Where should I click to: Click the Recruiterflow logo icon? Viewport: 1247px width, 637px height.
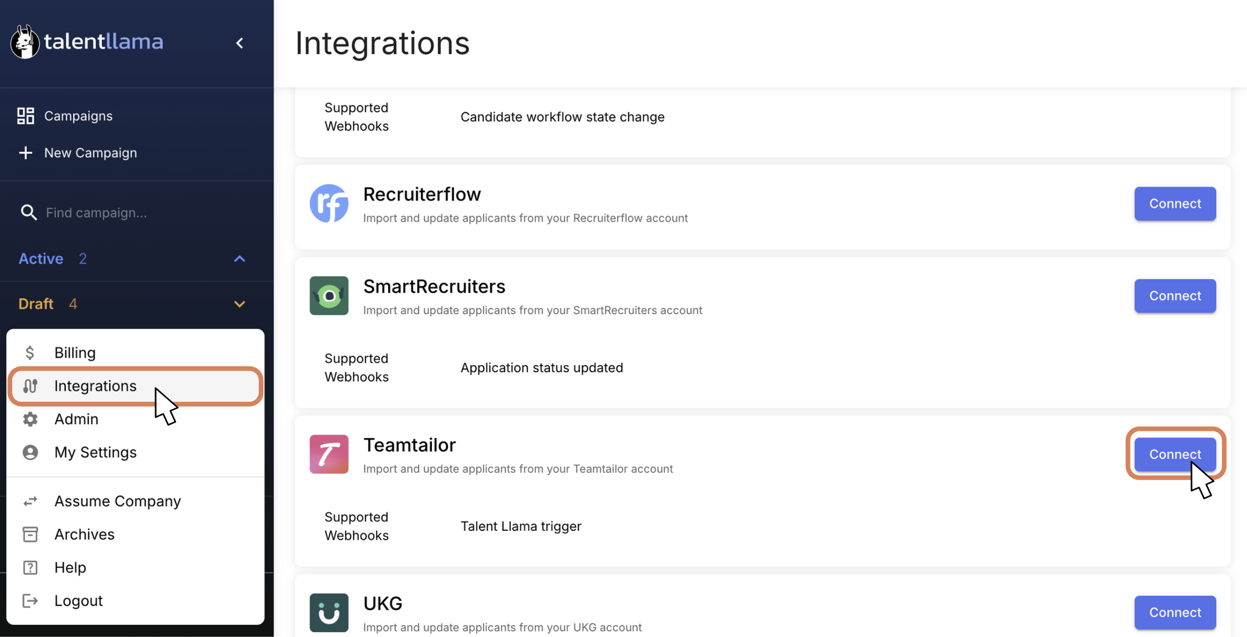pos(329,204)
